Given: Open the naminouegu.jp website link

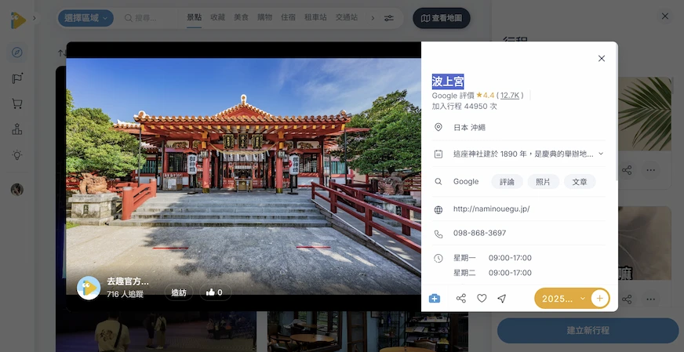Looking at the screenshot, I should [492, 209].
